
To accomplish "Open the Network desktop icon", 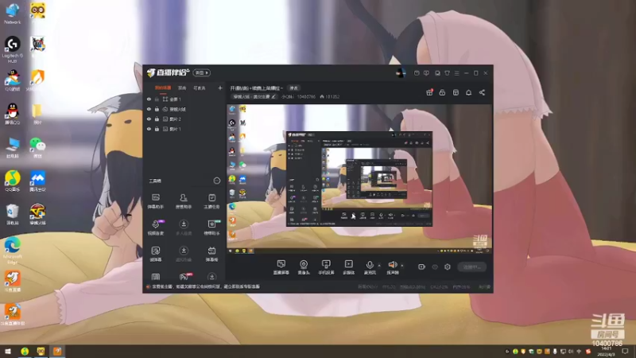I will [x=12, y=13].
